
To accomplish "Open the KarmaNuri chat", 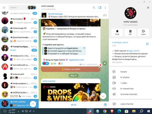I will (19, 21).
